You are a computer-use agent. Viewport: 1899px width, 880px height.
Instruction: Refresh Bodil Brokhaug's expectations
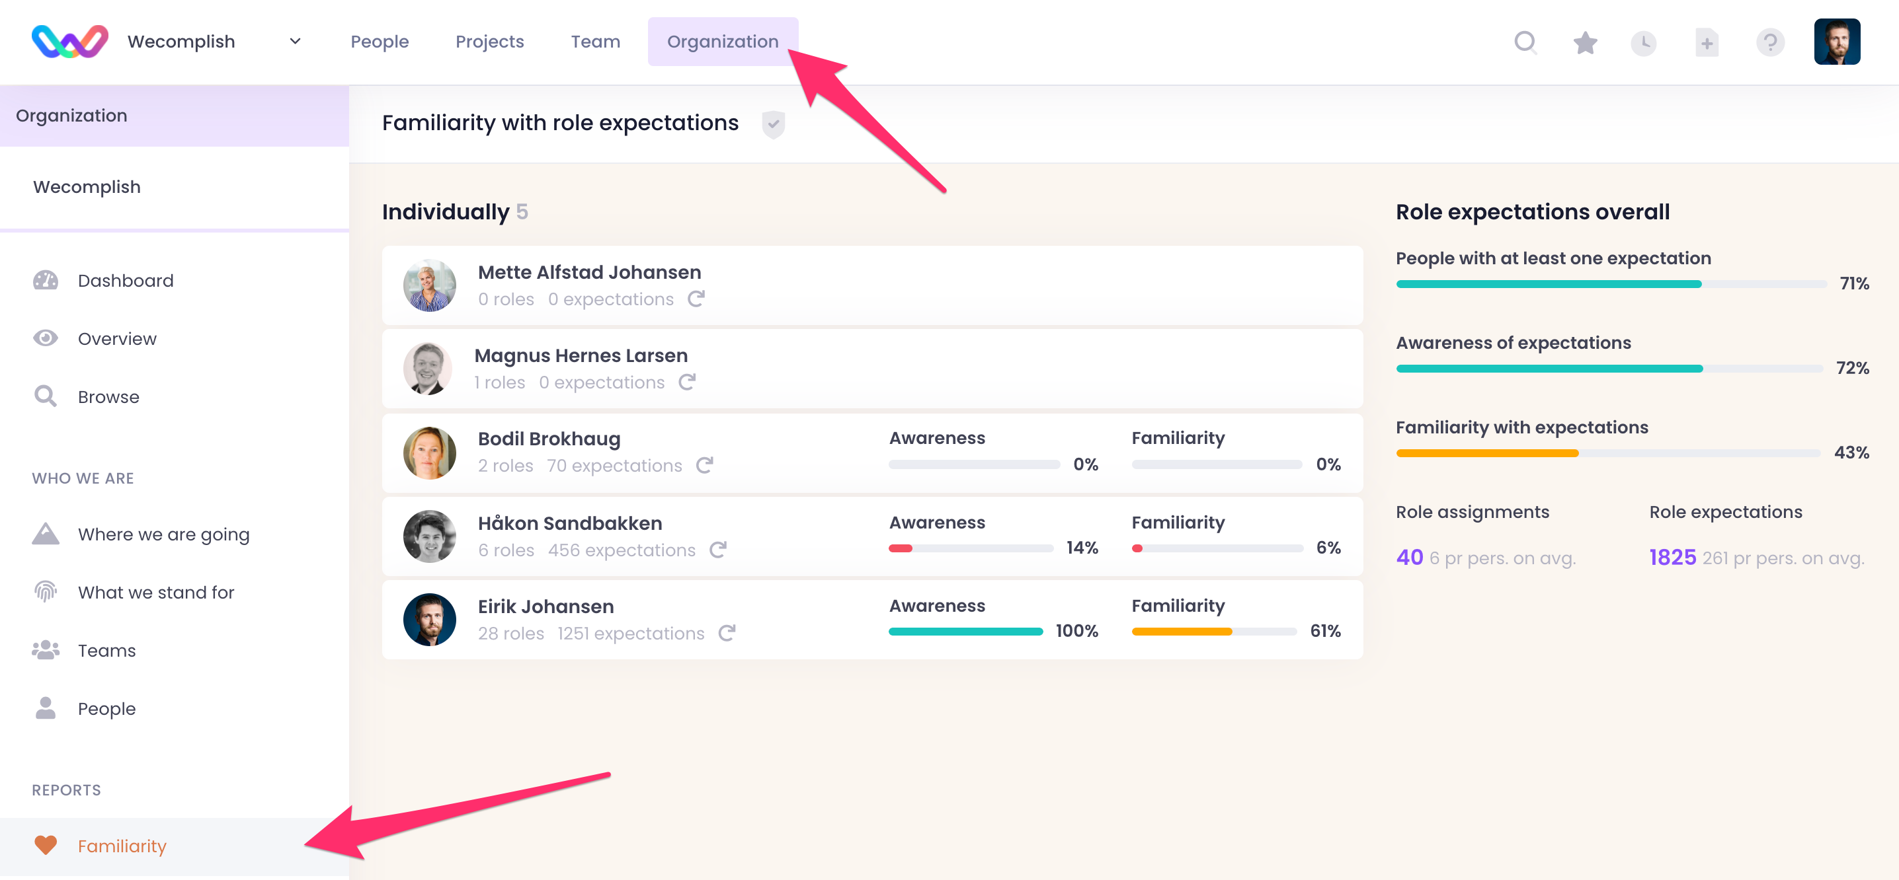pos(705,464)
